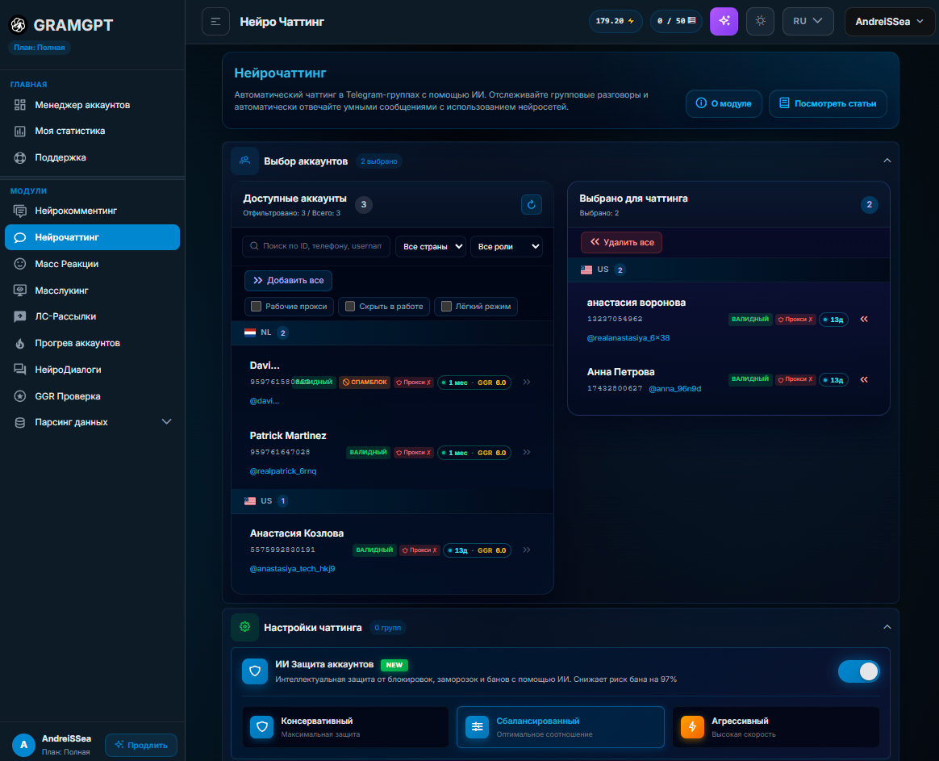Go to Прогрев аккаунтов module
The image size is (939, 761).
click(x=92, y=343)
